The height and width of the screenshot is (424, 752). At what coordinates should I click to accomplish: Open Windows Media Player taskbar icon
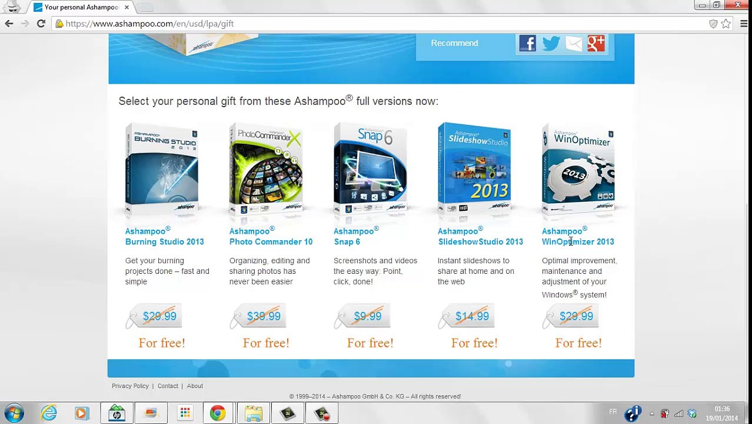(x=82, y=413)
